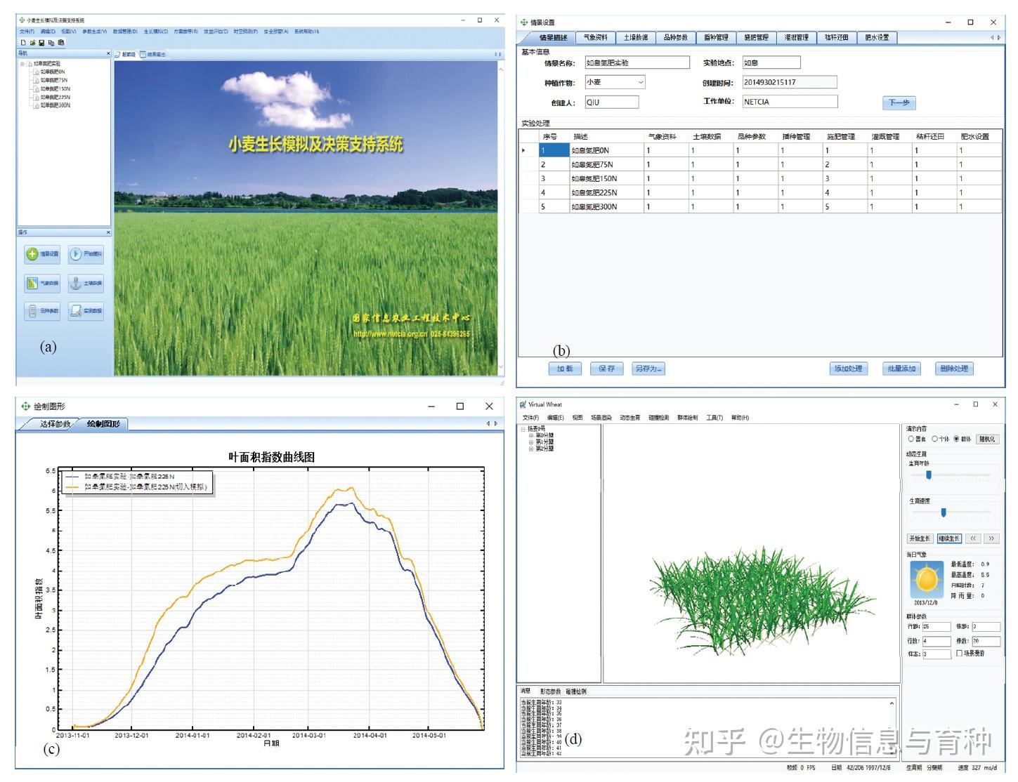Click the 继续生长 button
The image size is (1018, 782).
(950, 539)
